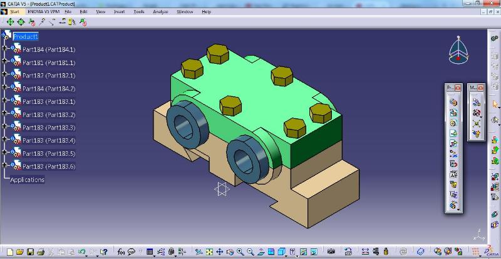Click the Capture camera icon
The width and height of the screenshot is (501, 259).
331,252
